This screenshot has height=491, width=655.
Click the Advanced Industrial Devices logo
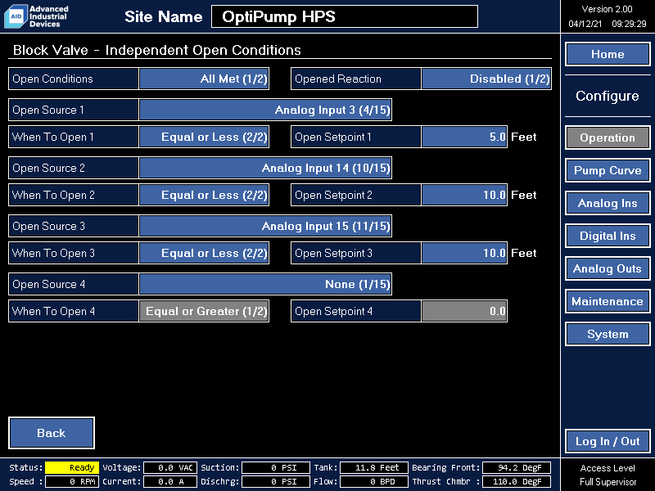point(36,16)
